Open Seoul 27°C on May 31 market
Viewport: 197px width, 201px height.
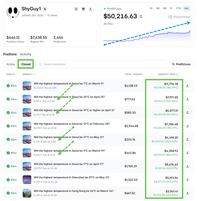click(69, 137)
